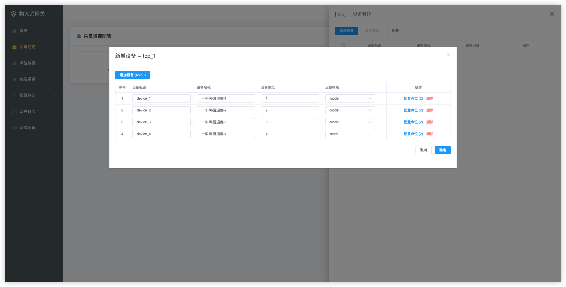The image size is (566, 287).
Task: Click the 删除 link in row 4
Action: click(x=430, y=134)
